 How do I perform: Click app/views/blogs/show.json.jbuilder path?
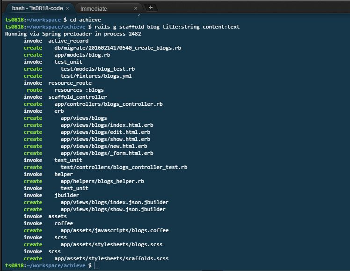pos(113,209)
